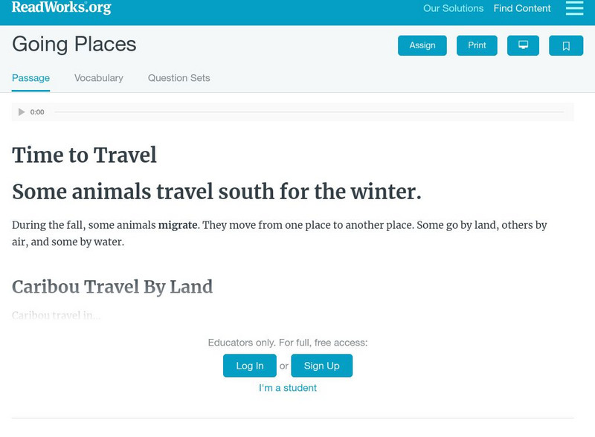Viewport: 595px width, 437px height.
Task: Open the Question Sets tab
Action: (x=178, y=78)
